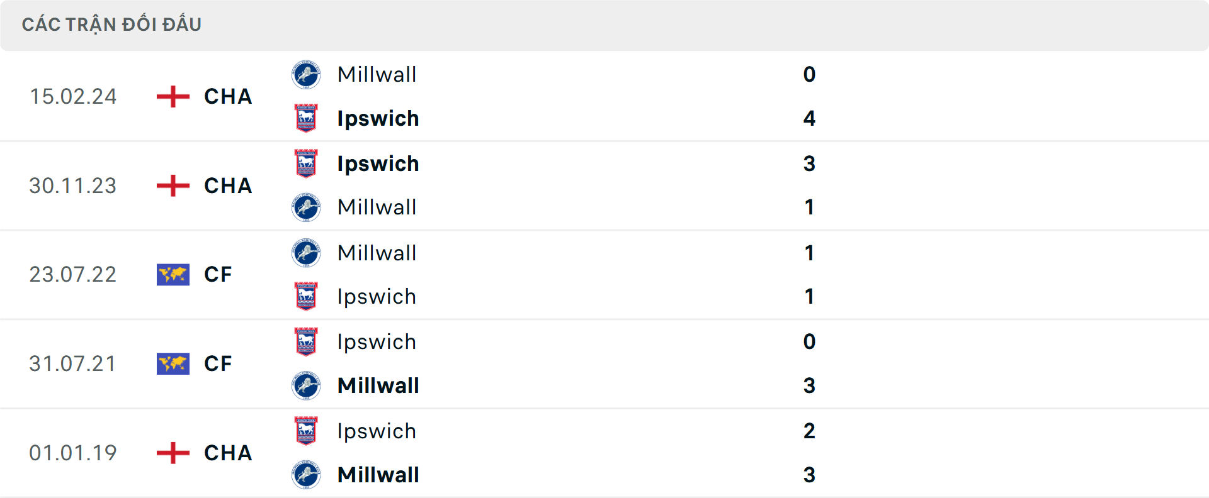The height and width of the screenshot is (498, 1209).
Task: Click the world map icon beside 23.07.22
Action: tap(173, 274)
